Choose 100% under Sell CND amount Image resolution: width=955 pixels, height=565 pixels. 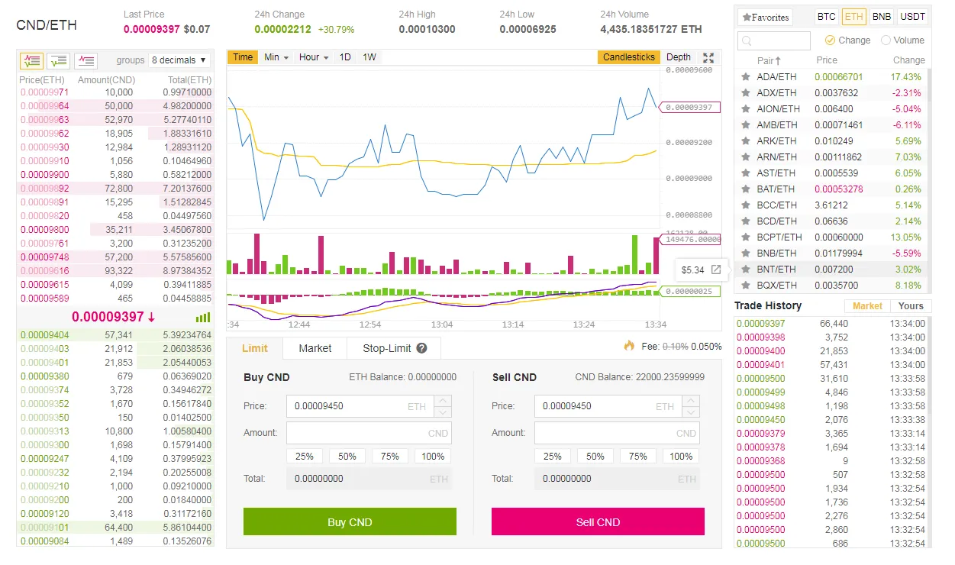pyautogui.click(x=681, y=457)
